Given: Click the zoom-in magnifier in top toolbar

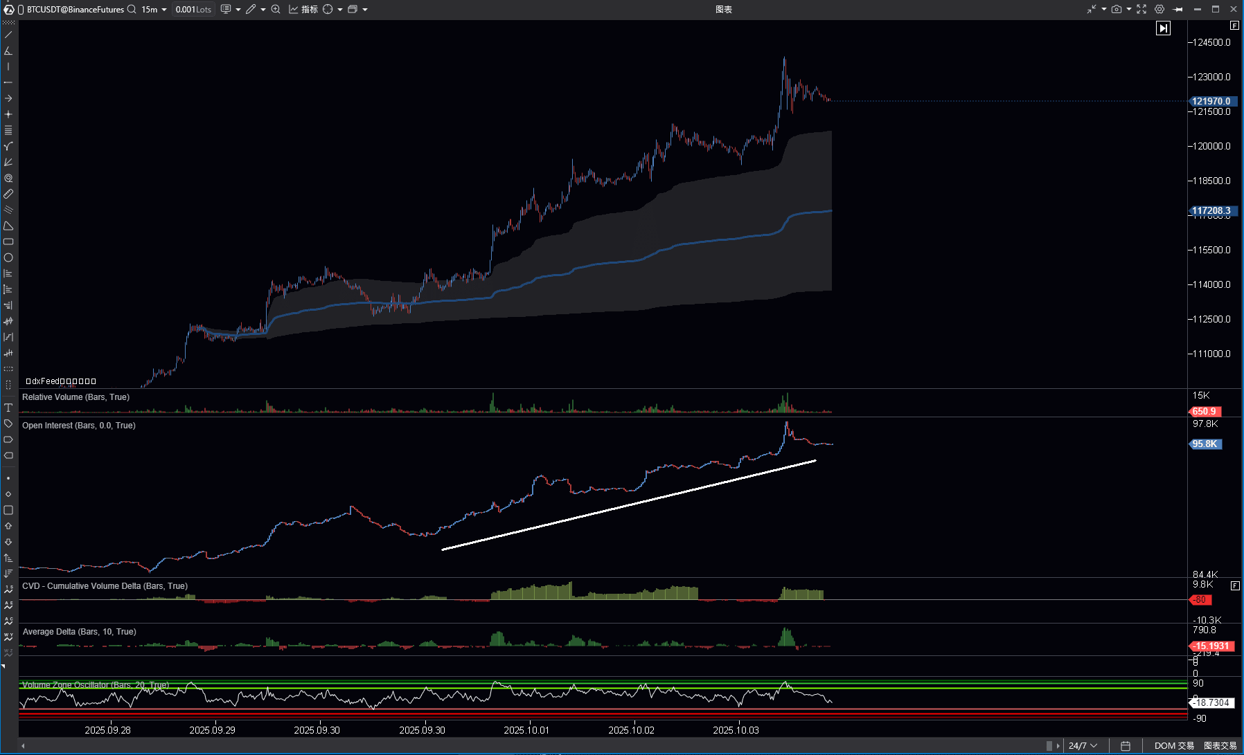Looking at the screenshot, I should 276,9.
